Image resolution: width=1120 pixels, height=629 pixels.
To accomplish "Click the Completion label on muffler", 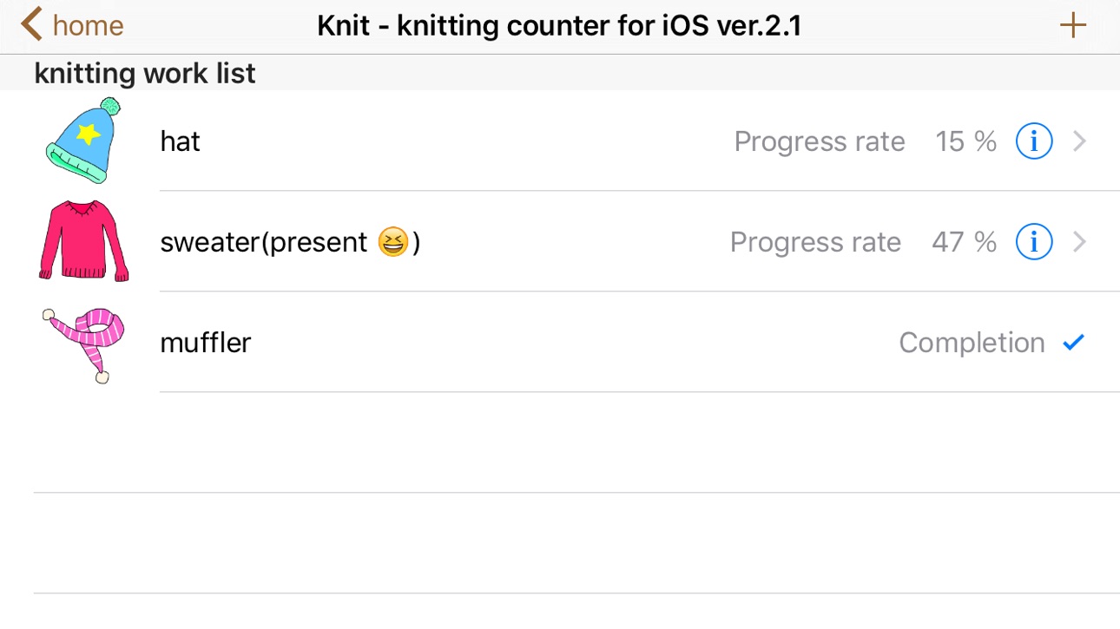I will pyautogui.click(x=972, y=343).
